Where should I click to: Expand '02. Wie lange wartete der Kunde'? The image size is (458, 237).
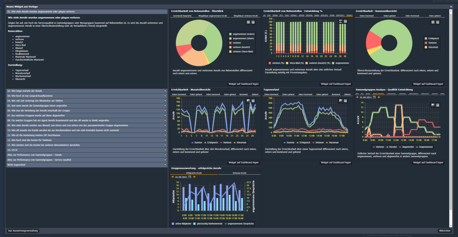[x=86, y=91]
